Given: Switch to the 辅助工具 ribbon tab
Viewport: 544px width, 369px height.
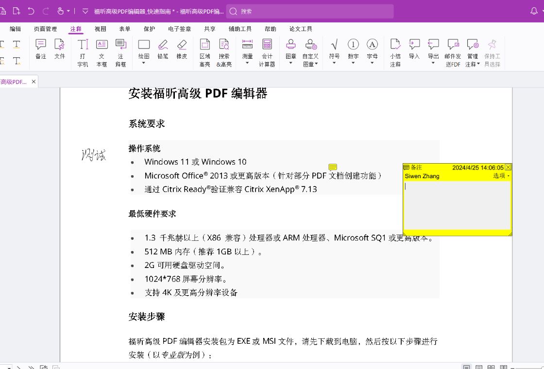Looking at the screenshot, I should coord(240,29).
